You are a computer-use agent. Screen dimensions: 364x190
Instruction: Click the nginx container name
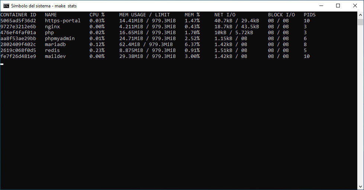tap(52, 27)
